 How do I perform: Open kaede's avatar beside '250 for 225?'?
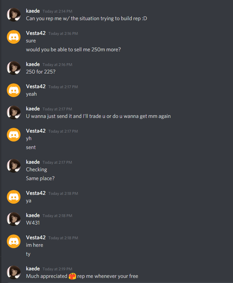[14, 68]
